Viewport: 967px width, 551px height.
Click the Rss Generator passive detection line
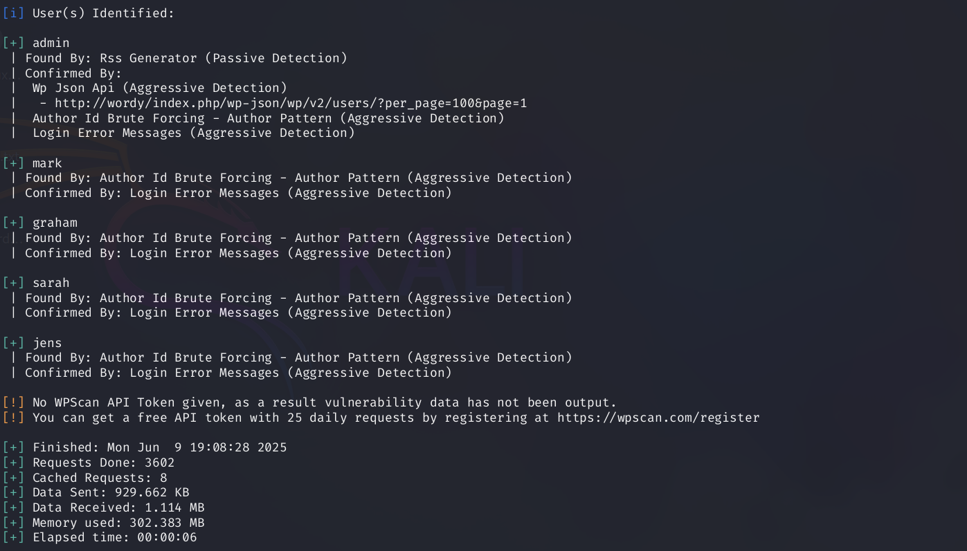(x=186, y=58)
